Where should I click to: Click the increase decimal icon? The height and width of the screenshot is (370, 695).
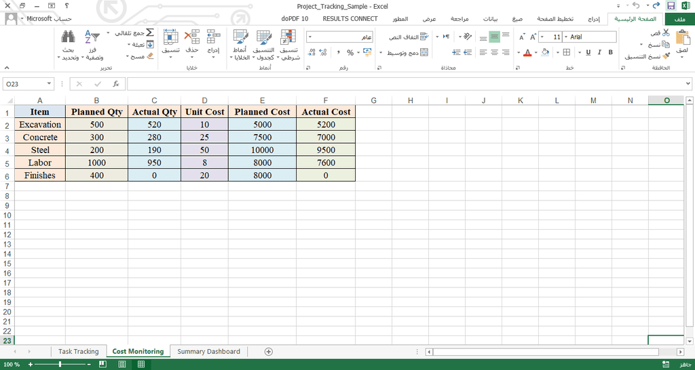pyautogui.click(x=323, y=53)
